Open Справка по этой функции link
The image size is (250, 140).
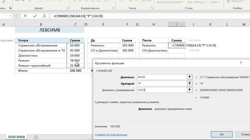click(x=111, y=135)
